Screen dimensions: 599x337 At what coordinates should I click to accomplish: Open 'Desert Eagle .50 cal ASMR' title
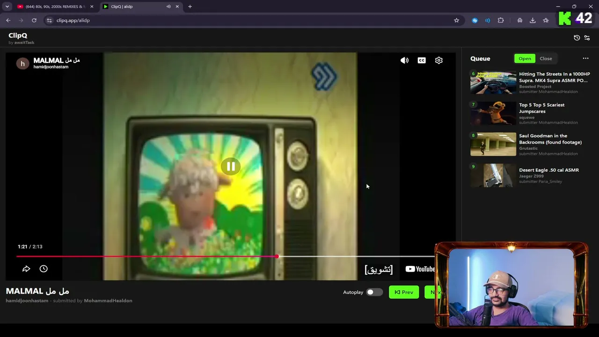point(549,170)
